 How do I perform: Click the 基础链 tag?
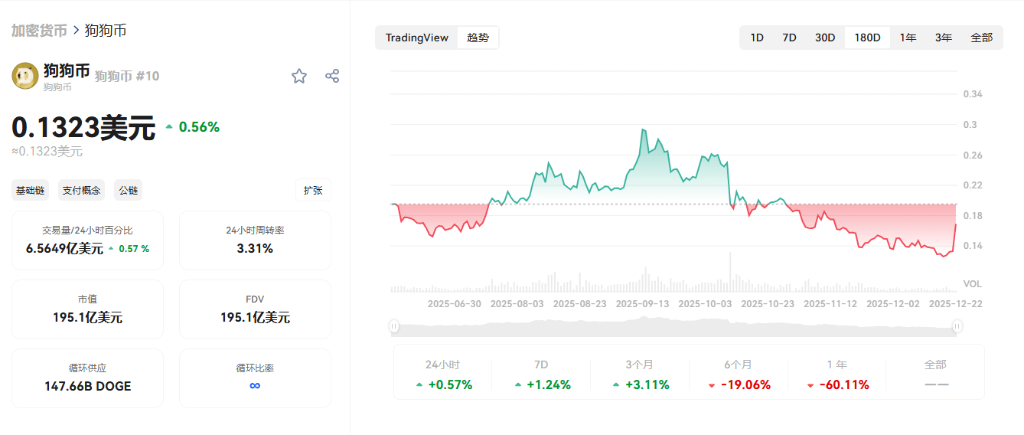point(31,191)
